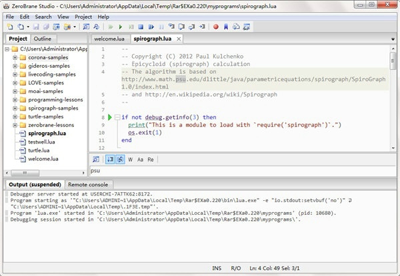Switch to the Outline panel tab

43,39
